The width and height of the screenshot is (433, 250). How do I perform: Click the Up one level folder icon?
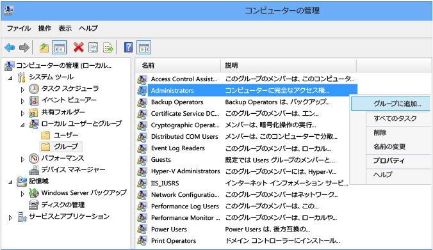pyautogui.click(x=44, y=48)
